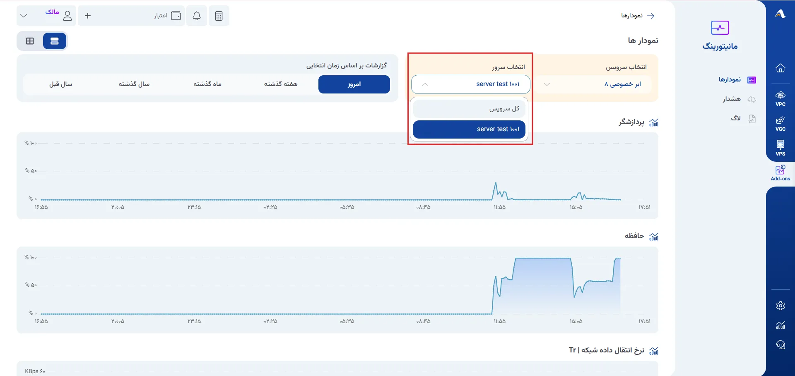Click the memory chart plateau area
The height and width of the screenshot is (376, 795).
(543, 285)
